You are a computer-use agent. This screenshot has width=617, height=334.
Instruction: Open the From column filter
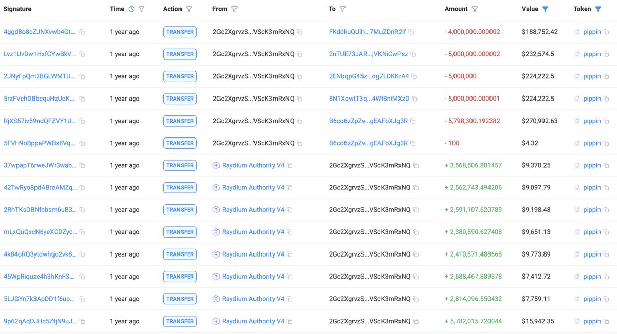234,9
